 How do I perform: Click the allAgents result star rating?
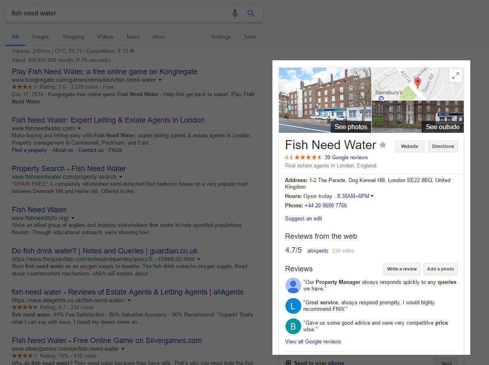coord(25,307)
